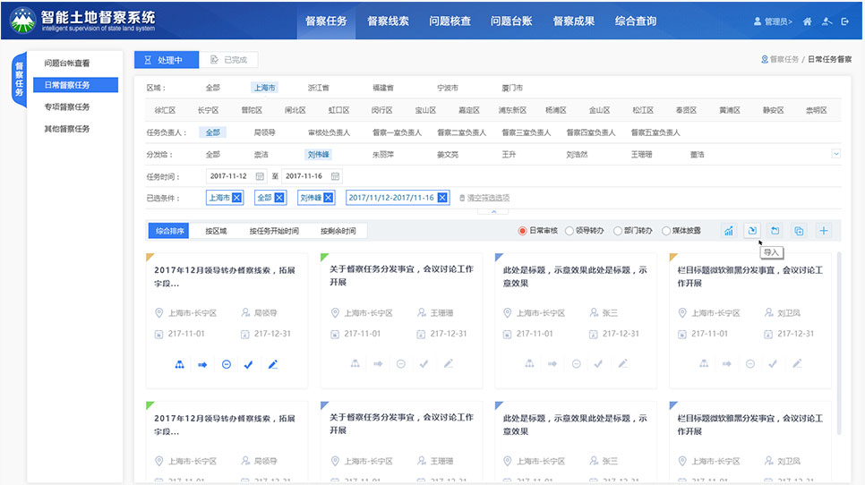
Task: Click the home icon in header
Action: coord(808,21)
